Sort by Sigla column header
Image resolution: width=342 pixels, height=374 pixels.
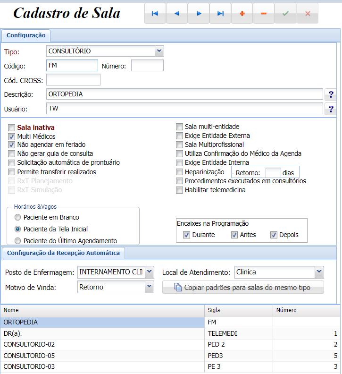pos(239,310)
